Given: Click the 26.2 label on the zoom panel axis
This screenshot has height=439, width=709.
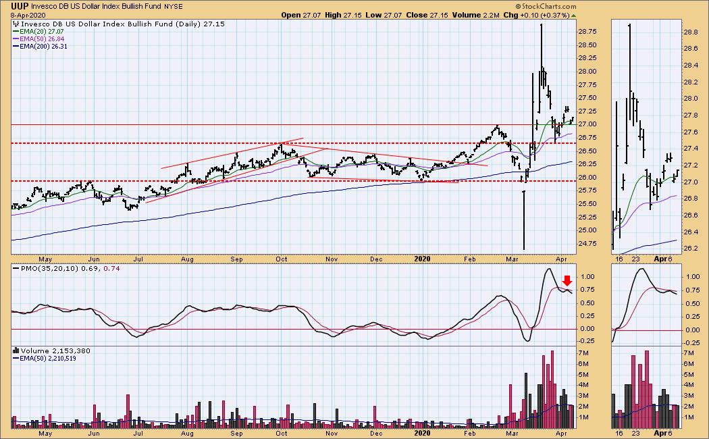Looking at the screenshot, I should click(690, 249).
